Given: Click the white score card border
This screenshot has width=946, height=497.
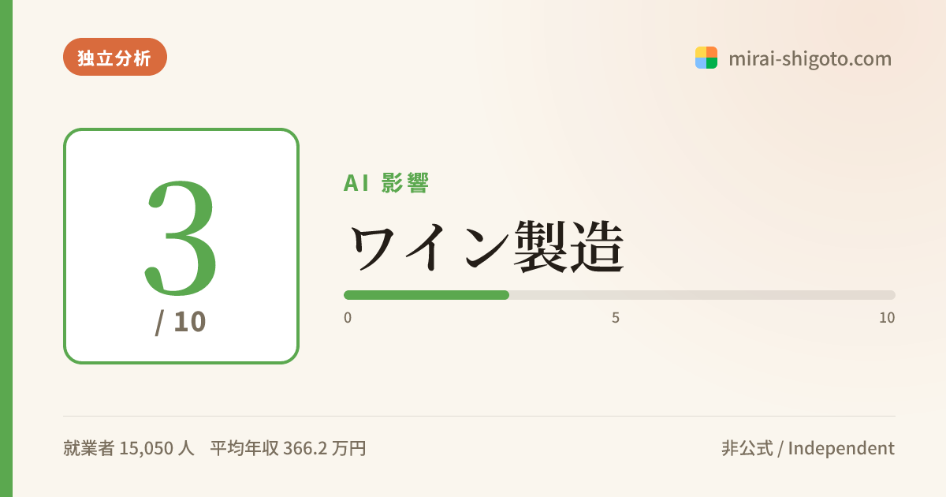Looking at the screenshot, I should pyautogui.click(x=65, y=246).
